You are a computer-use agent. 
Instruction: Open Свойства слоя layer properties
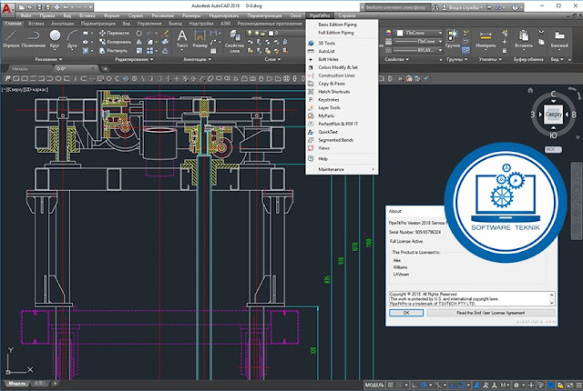click(x=234, y=41)
